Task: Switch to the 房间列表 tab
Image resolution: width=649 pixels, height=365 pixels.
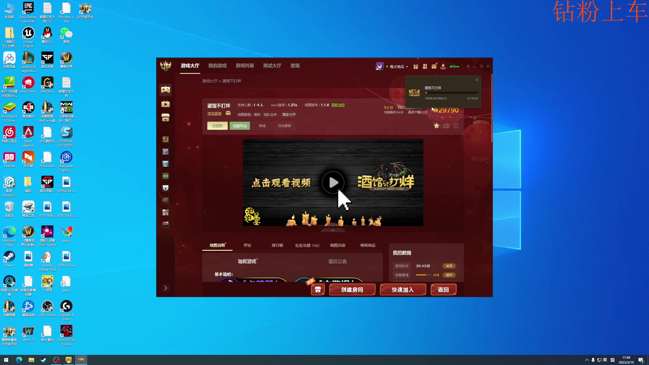Action: (245, 66)
